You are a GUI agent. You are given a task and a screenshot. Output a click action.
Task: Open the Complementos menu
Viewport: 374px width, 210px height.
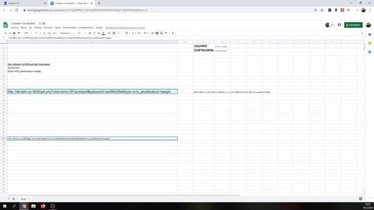tap(86, 27)
